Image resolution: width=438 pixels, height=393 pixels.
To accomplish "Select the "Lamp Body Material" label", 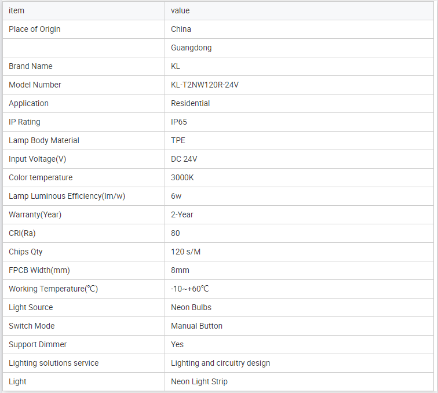I will coord(44,140).
